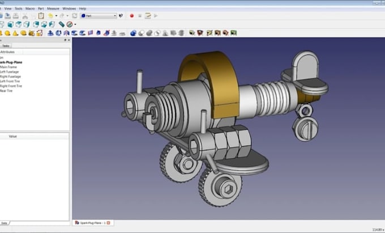Screen dimensions: 385x233
Task: Click the Loft tool icon
Action: click(98, 33)
